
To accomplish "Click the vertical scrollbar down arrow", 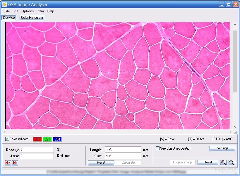I will click(x=235, y=127).
